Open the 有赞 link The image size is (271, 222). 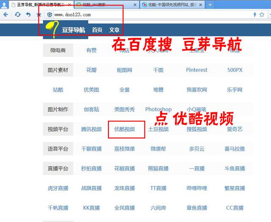(91, 50)
